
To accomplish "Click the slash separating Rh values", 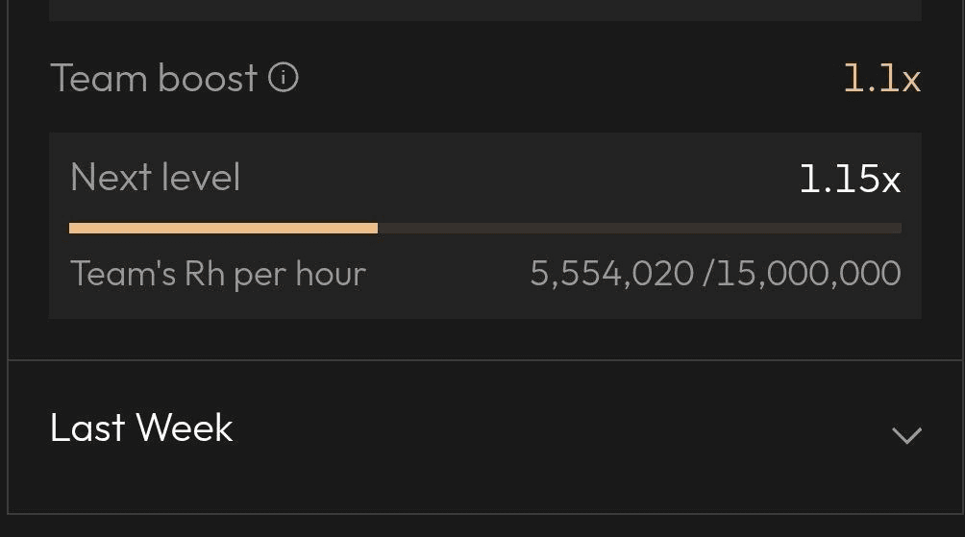I will coord(707,273).
